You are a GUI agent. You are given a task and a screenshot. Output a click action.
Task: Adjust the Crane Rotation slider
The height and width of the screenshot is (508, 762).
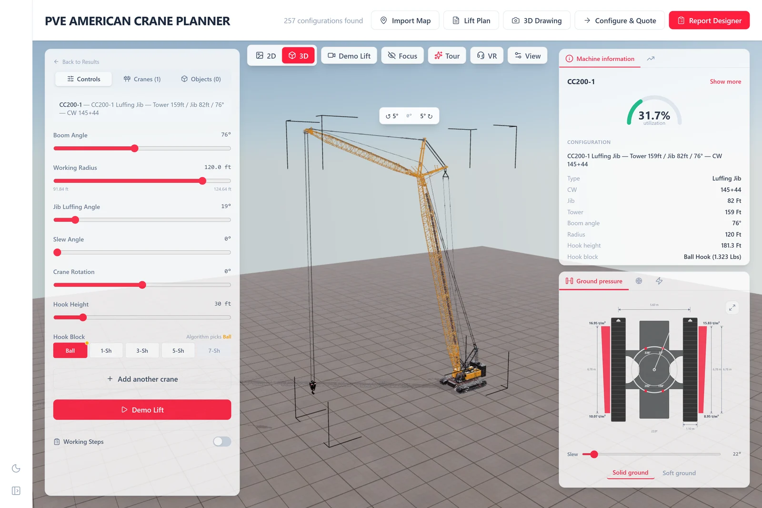point(142,285)
